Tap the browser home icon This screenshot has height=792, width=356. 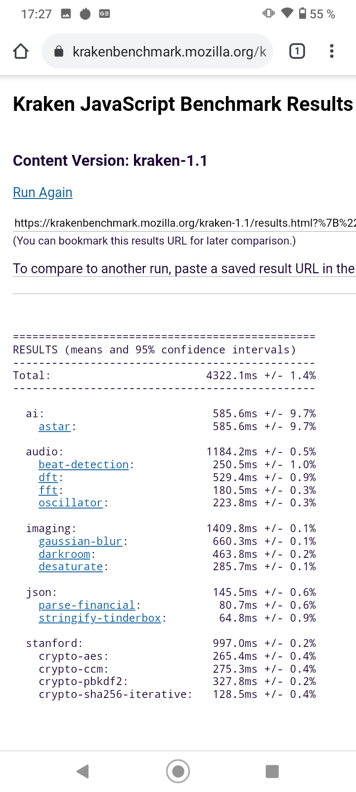(21, 51)
